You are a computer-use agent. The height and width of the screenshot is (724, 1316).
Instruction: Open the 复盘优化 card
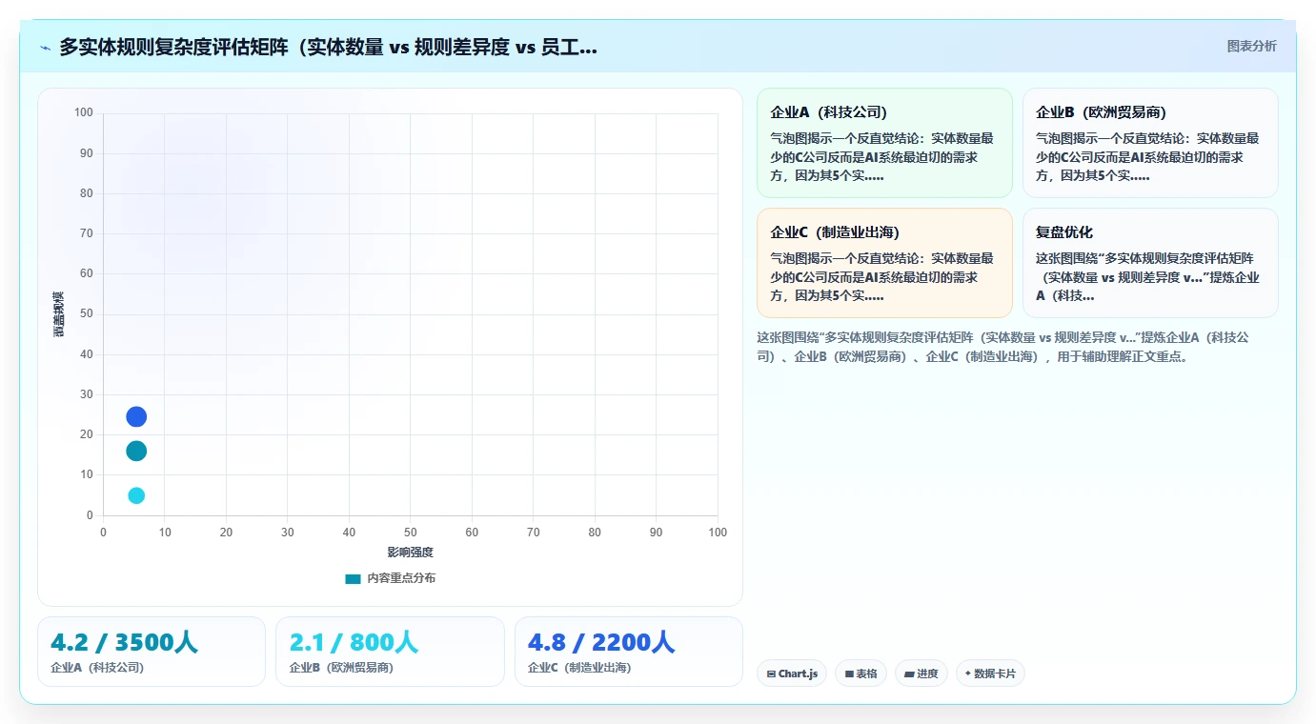click(1150, 263)
